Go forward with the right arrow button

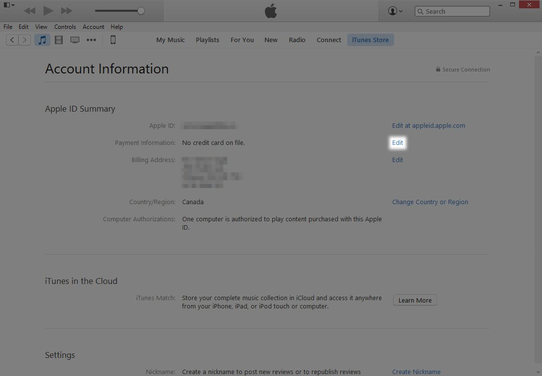[x=24, y=40]
